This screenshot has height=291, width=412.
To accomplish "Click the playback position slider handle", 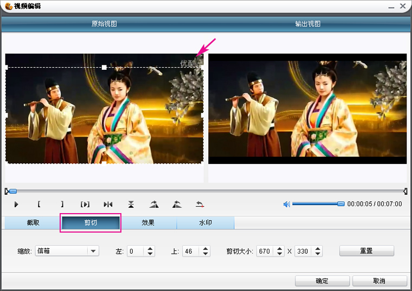I will (13, 191).
